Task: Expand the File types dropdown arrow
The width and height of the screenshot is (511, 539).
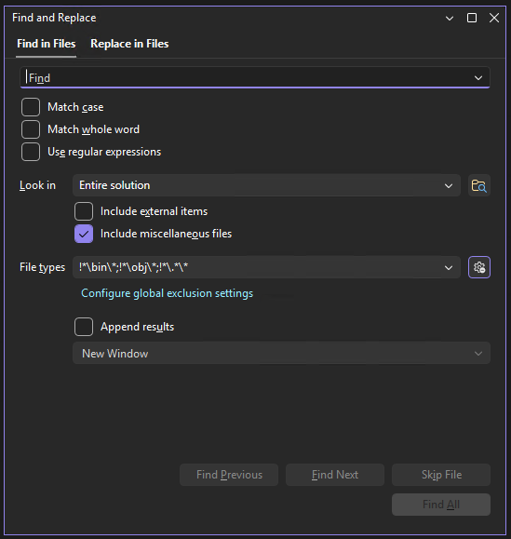Action: tap(448, 267)
